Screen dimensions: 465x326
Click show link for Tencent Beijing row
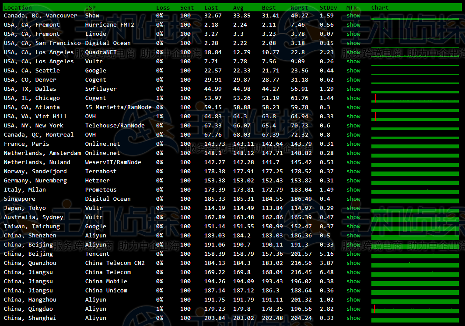(353, 254)
